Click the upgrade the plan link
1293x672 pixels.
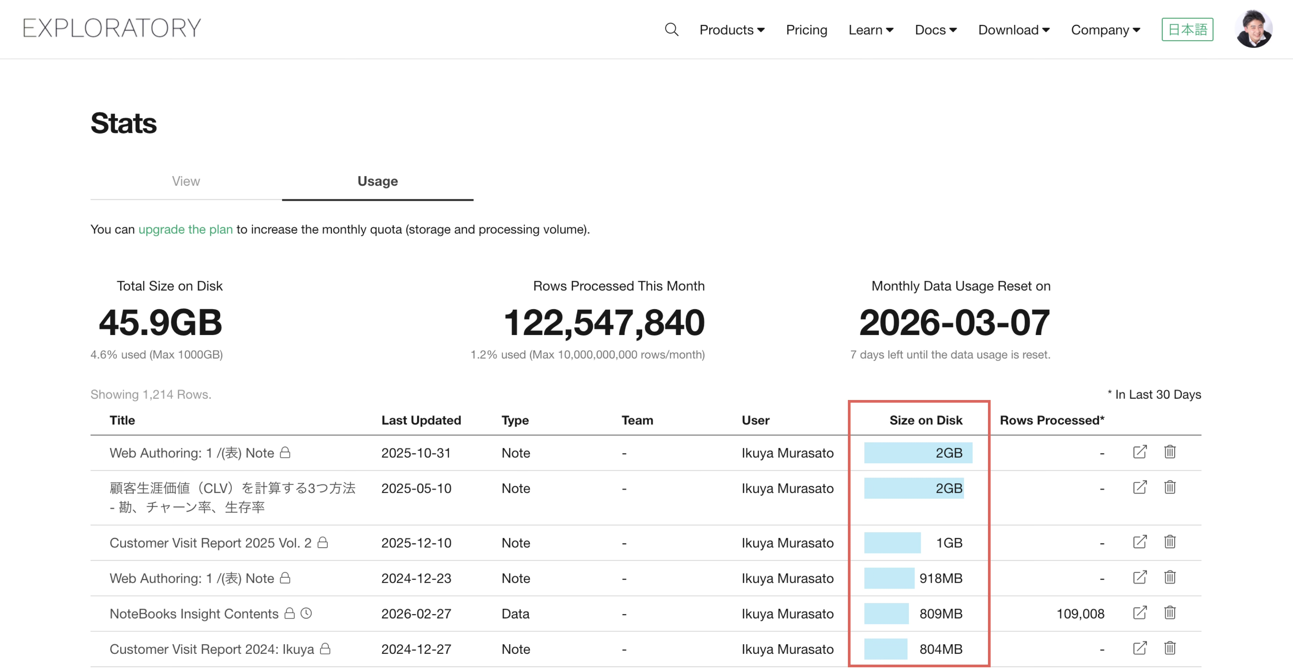[x=185, y=229]
